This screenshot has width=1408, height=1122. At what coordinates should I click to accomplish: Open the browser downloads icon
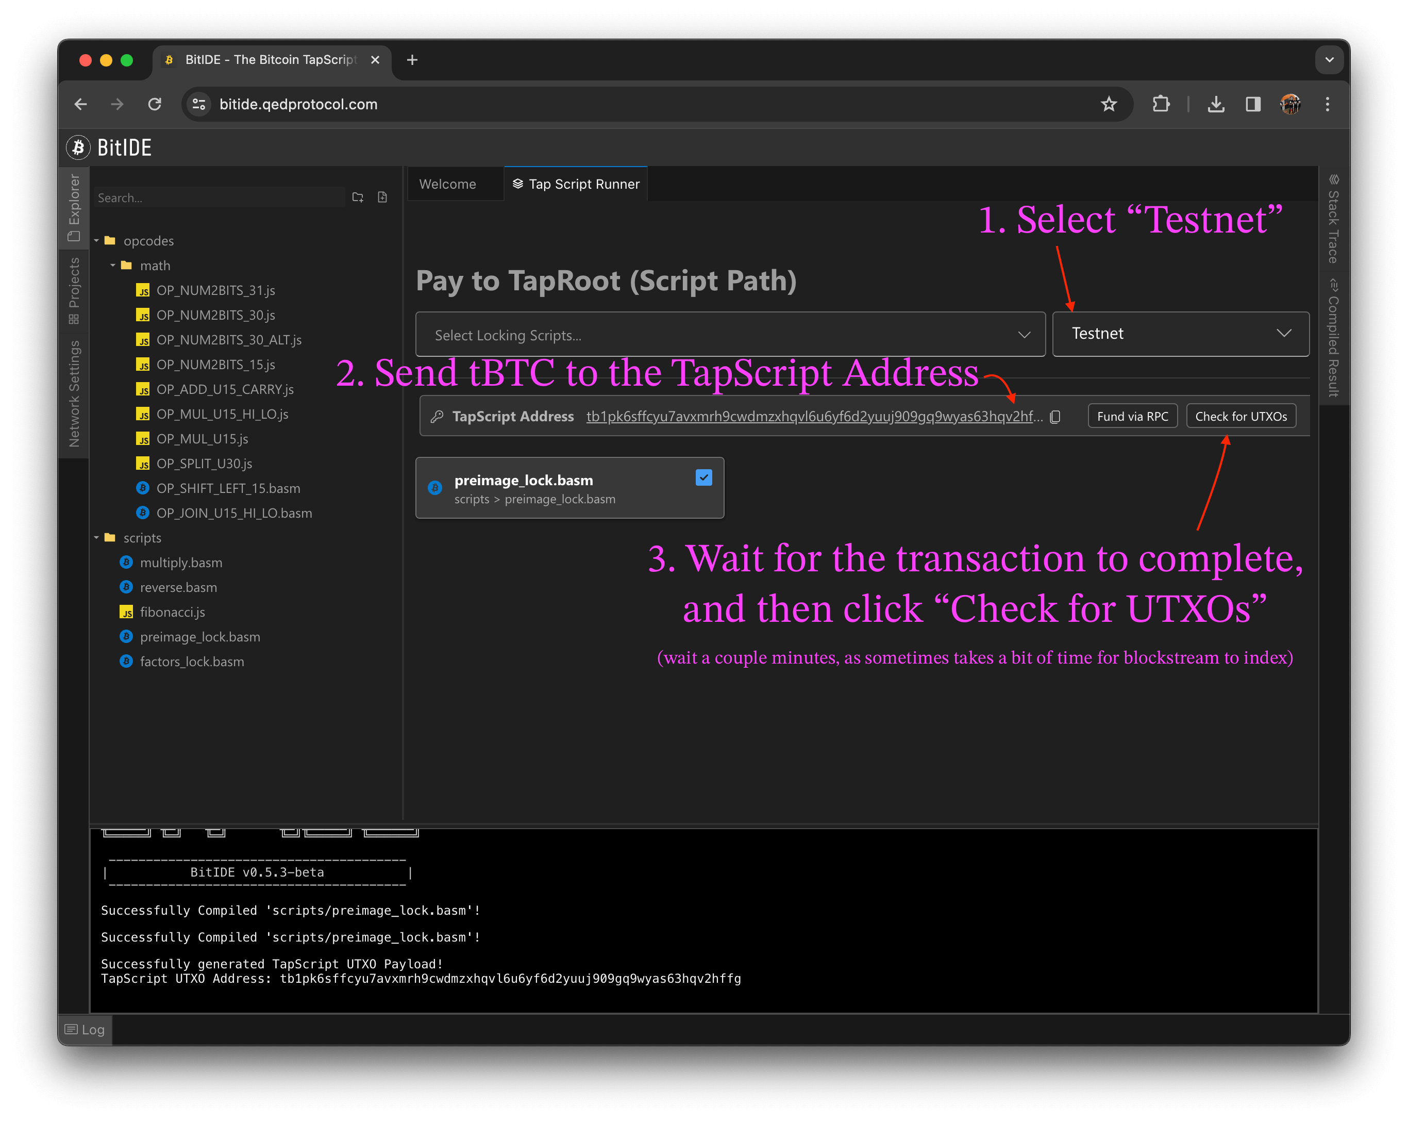coord(1216,105)
